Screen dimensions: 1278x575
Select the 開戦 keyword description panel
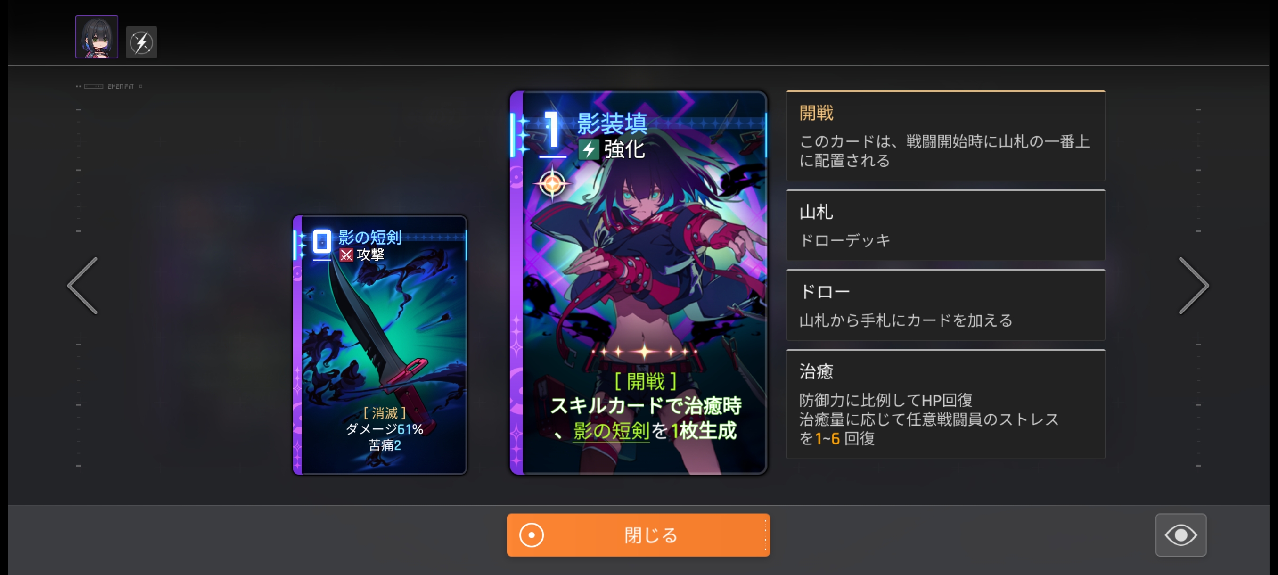[946, 136]
